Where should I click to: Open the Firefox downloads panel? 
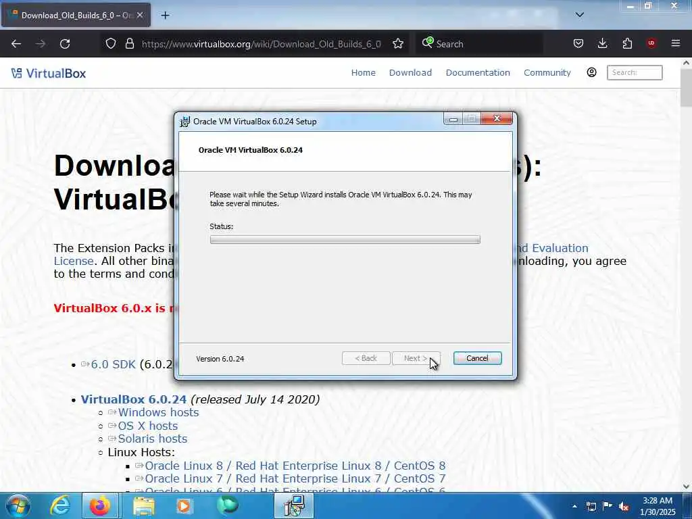click(x=602, y=43)
